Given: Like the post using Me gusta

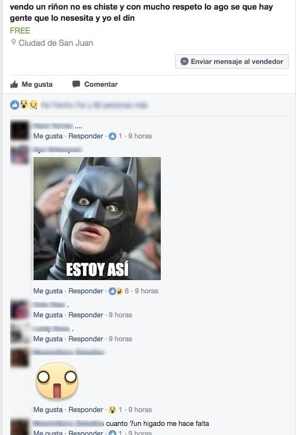Looking at the screenshot, I should point(31,84).
